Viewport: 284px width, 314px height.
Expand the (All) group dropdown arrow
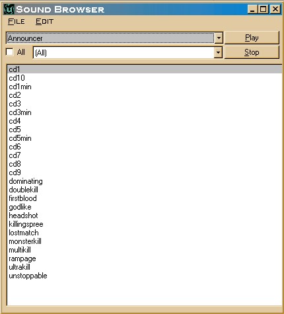point(218,53)
